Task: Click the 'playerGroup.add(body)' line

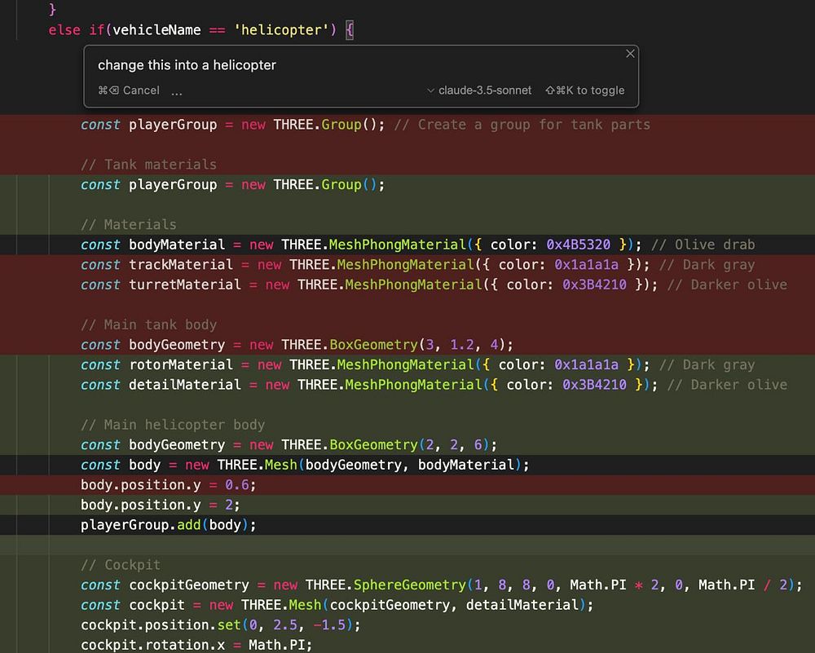Action: pos(169,525)
